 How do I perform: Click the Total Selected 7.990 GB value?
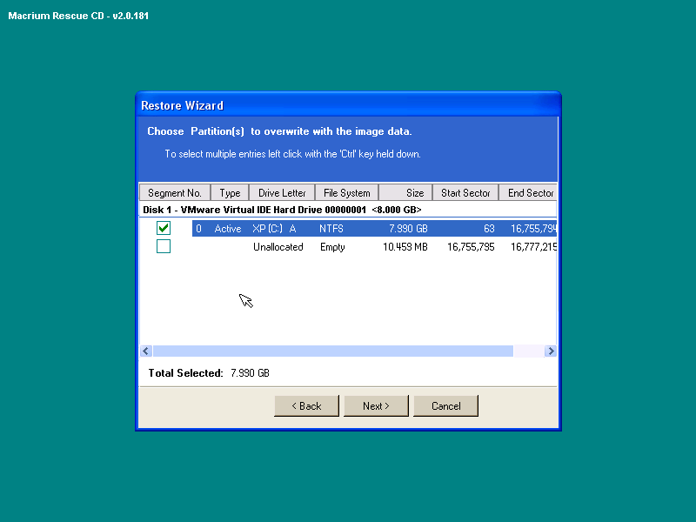pyautogui.click(x=250, y=373)
